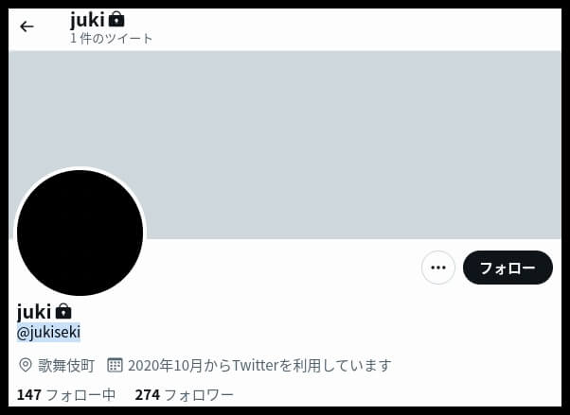Click the calendar icon before join date

[x=115, y=365]
